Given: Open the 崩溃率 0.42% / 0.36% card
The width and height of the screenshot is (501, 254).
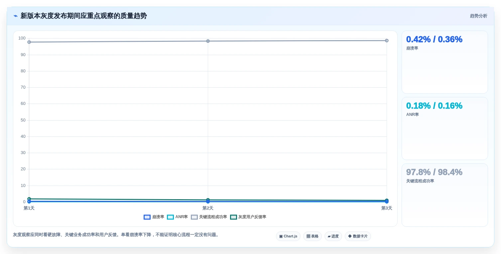Looking at the screenshot, I should pyautogui.click(x=445, y=62).
